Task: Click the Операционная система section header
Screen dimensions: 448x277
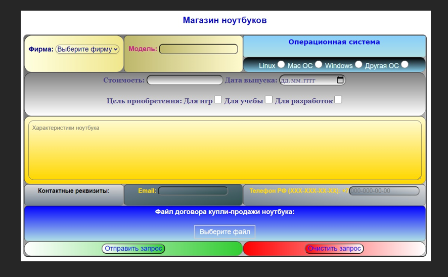Action: coord(334,42)
